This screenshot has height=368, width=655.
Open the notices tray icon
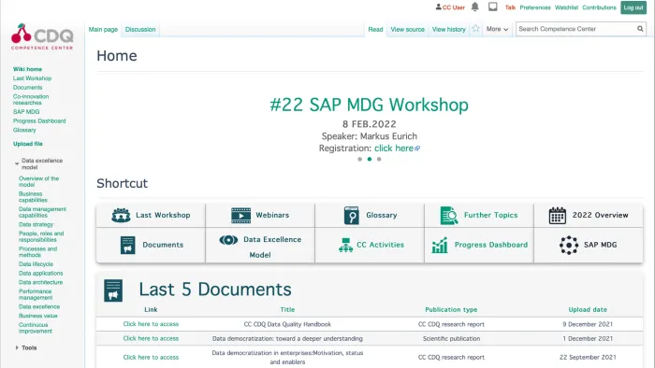493,7
